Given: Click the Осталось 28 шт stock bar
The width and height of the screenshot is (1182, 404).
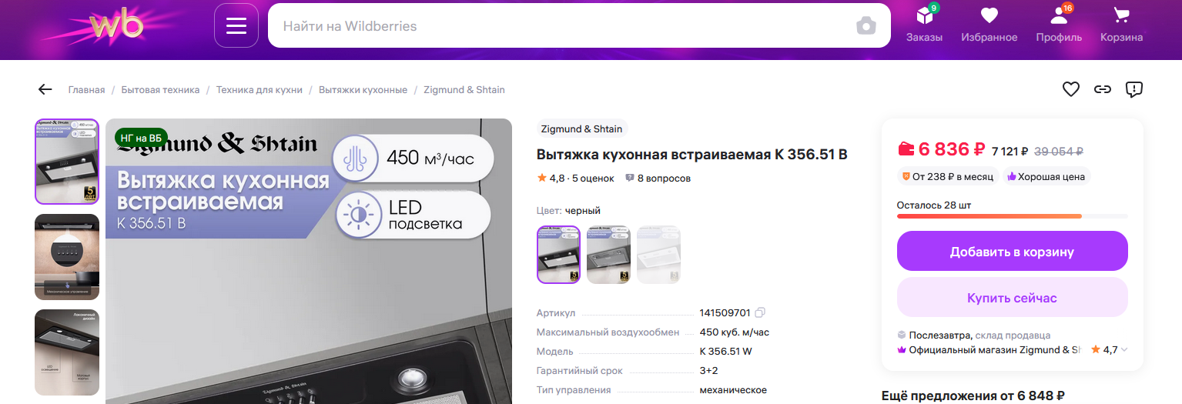Looking at the screenshot, I should [x=1012, y=216].
